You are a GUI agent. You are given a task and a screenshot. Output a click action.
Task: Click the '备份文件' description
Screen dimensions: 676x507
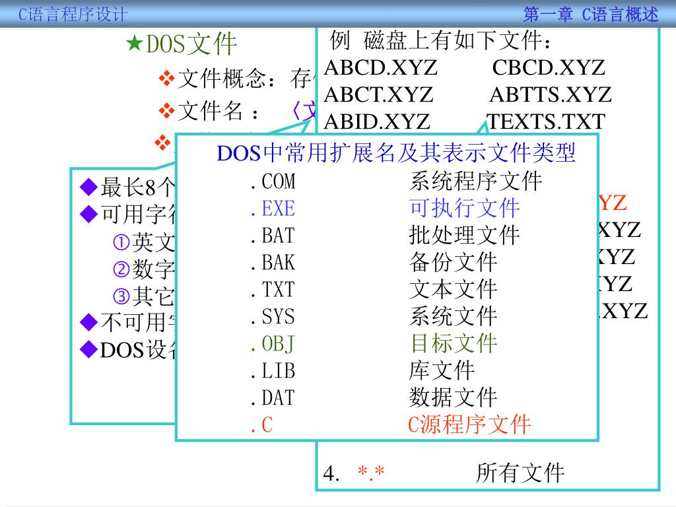(x=453, y=262)
